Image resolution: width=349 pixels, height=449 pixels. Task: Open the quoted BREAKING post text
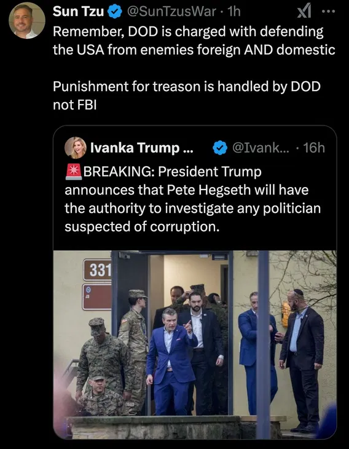(192, 199)
